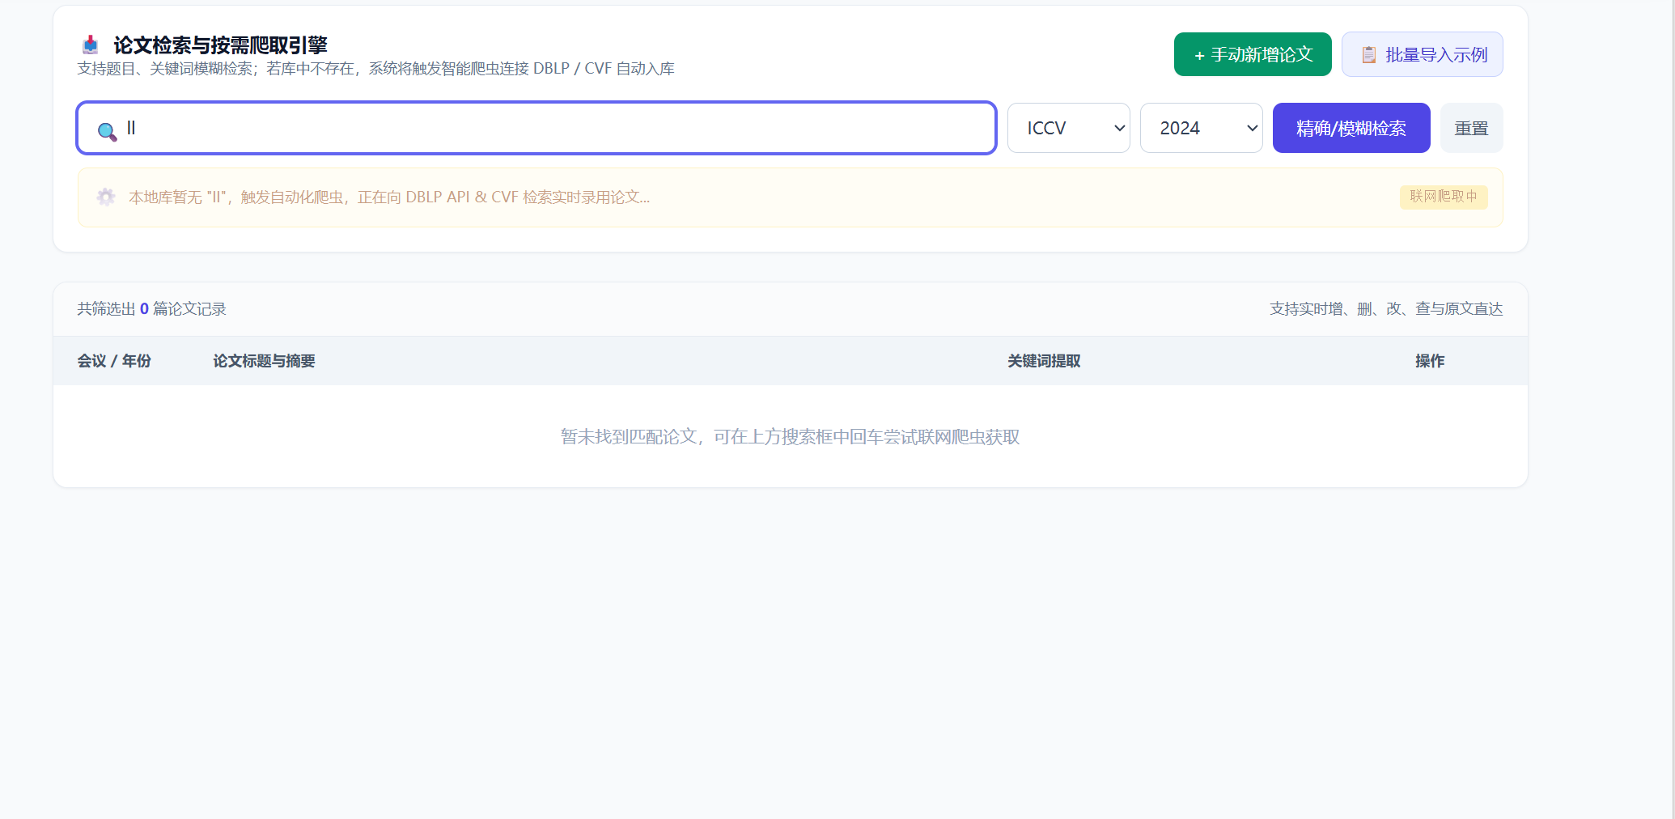This screenshot has height=819, width=1675.
Task: Click the subtitle mentioning DBLP / CVF 自动入库
Action: (376, 69)
